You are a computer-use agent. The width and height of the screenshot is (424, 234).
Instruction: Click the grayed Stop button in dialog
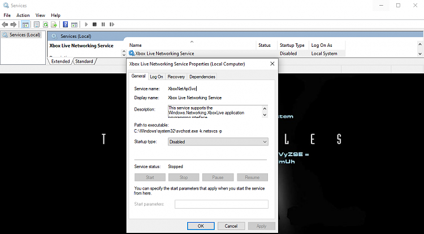click(x=184, y=178)
